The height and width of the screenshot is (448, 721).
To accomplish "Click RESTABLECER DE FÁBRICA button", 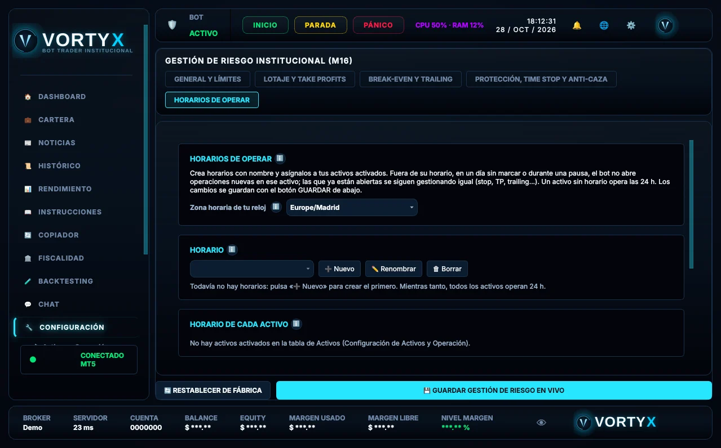I will pos(213,391).
